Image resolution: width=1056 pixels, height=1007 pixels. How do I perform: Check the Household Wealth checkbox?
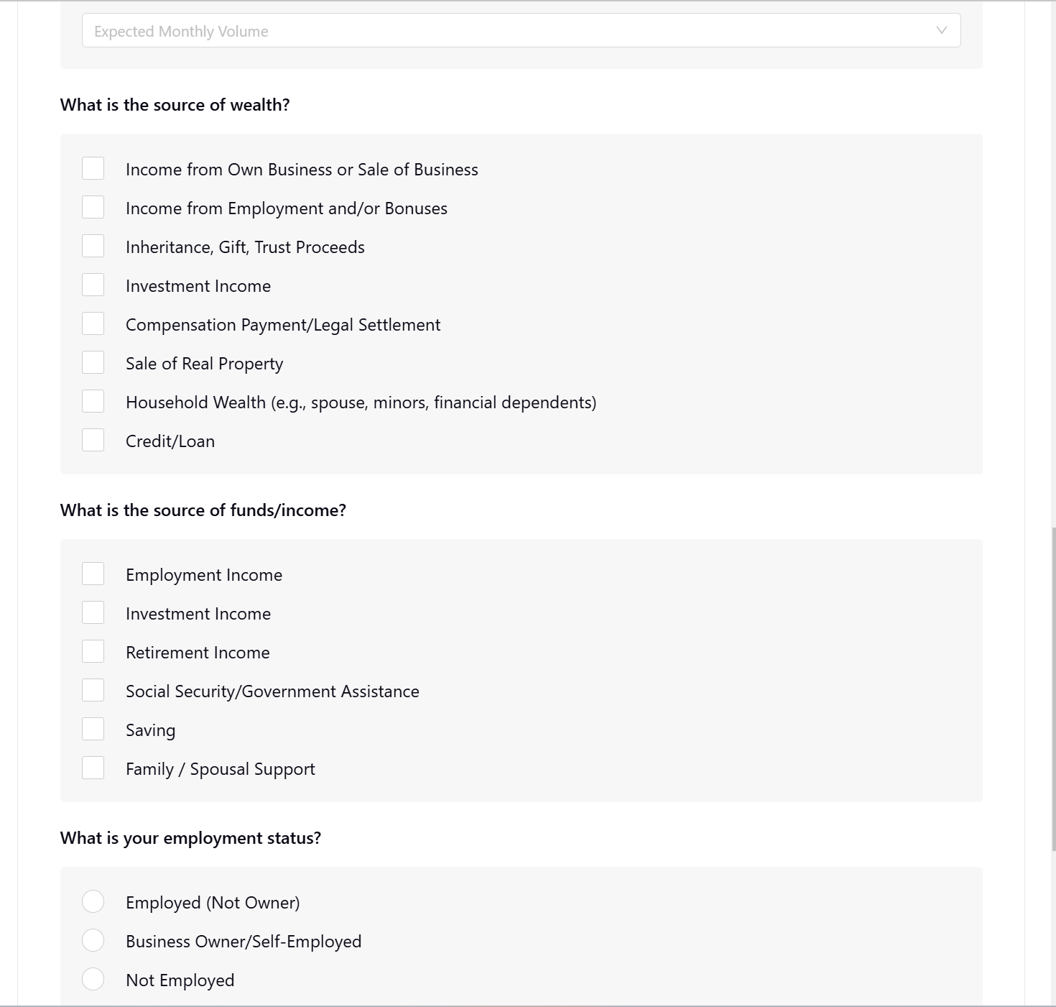[x=93, y=401]
